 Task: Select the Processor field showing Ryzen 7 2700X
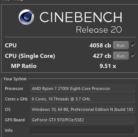pyautogui.click(x=82, y=88)
